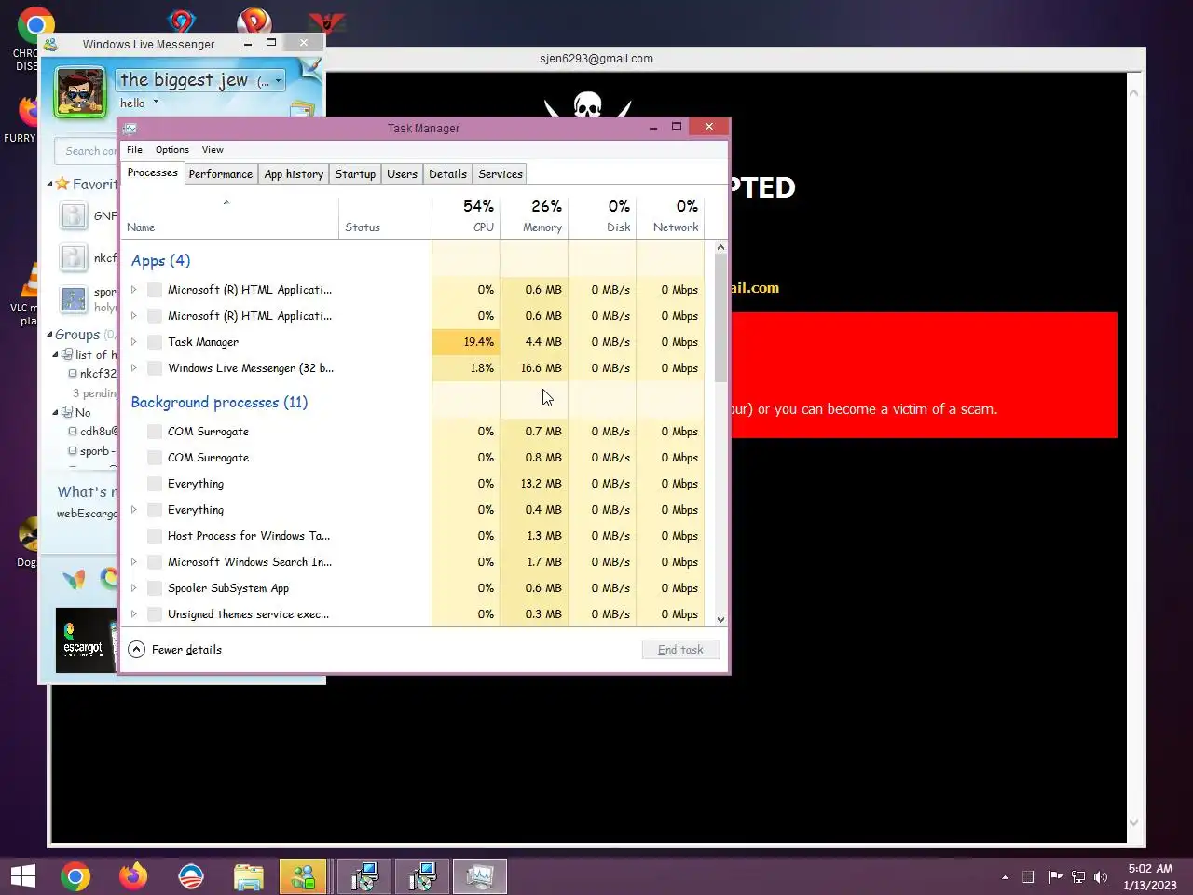Show hidden tray icons arrow
This screenshot has width=1193, height=895.
[1005, 877]
